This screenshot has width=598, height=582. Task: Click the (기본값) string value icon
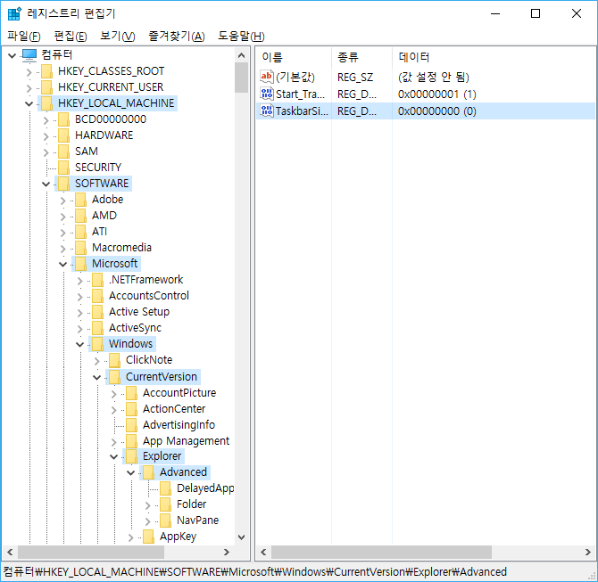coord(267,77)
